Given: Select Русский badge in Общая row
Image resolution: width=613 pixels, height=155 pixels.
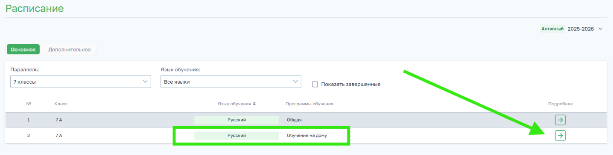Looking at the screenshot, I should click(x=236, y=120).
